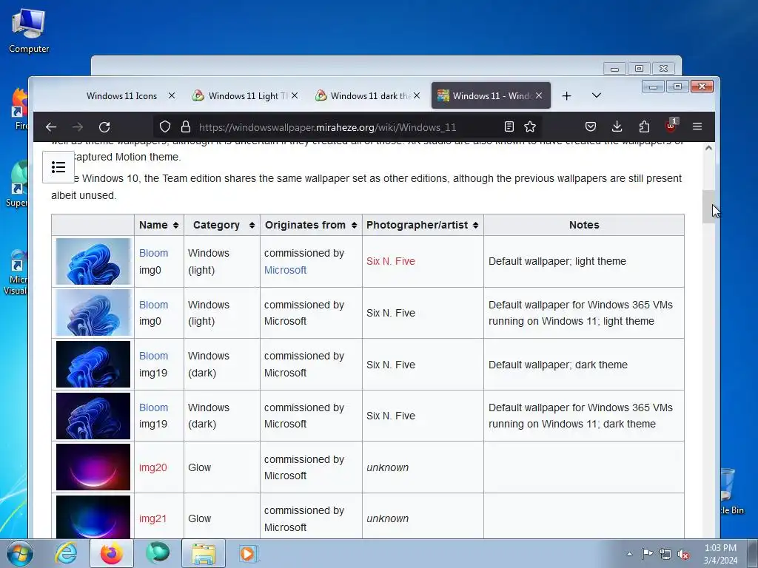Launch Internet Explorer from taskbar
Viewport: 758px width, 568px height.
point(66,553)
